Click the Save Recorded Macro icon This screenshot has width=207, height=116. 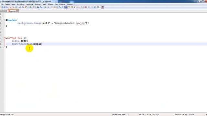click(x=98, y=7)
